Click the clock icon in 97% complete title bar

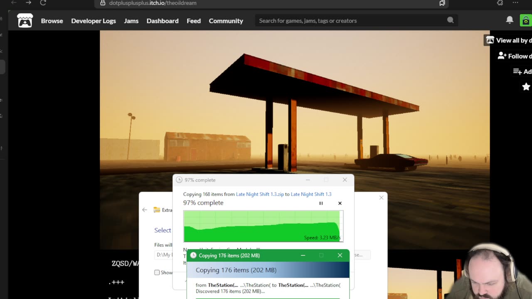(179, 180)
